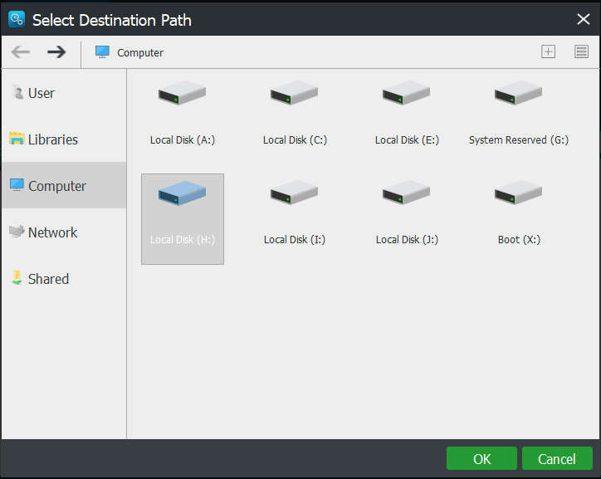Choose System Reserved (G:) drive icon
The image size is (601, 479).
(518, 93)
